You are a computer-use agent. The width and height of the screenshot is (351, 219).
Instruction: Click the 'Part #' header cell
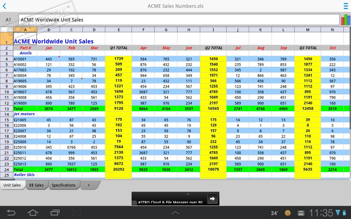26,48
